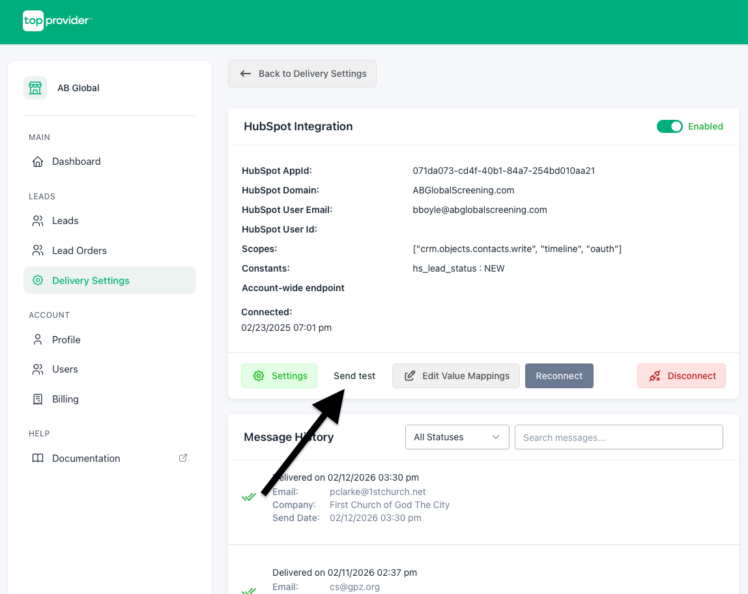The image size is (748, 594).
Task: Click the Lead Orders people icon
Action: point(38,251)
